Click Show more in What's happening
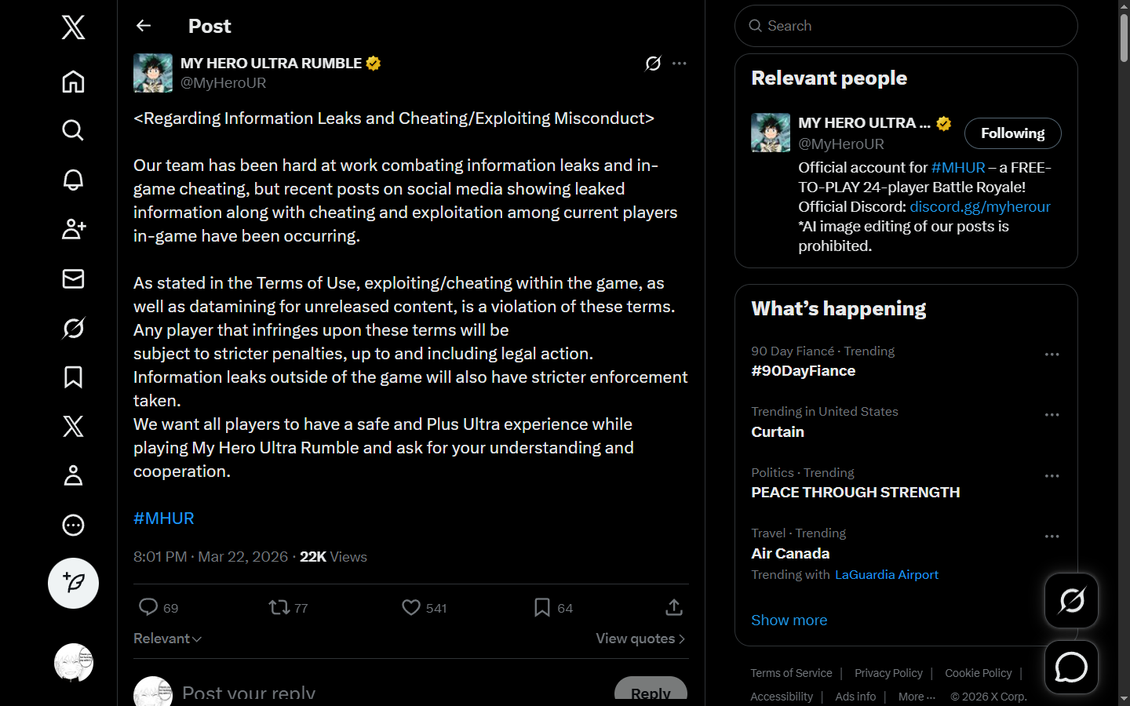Viewport: 1130px width, 706px height. click(x=789, y=620)
